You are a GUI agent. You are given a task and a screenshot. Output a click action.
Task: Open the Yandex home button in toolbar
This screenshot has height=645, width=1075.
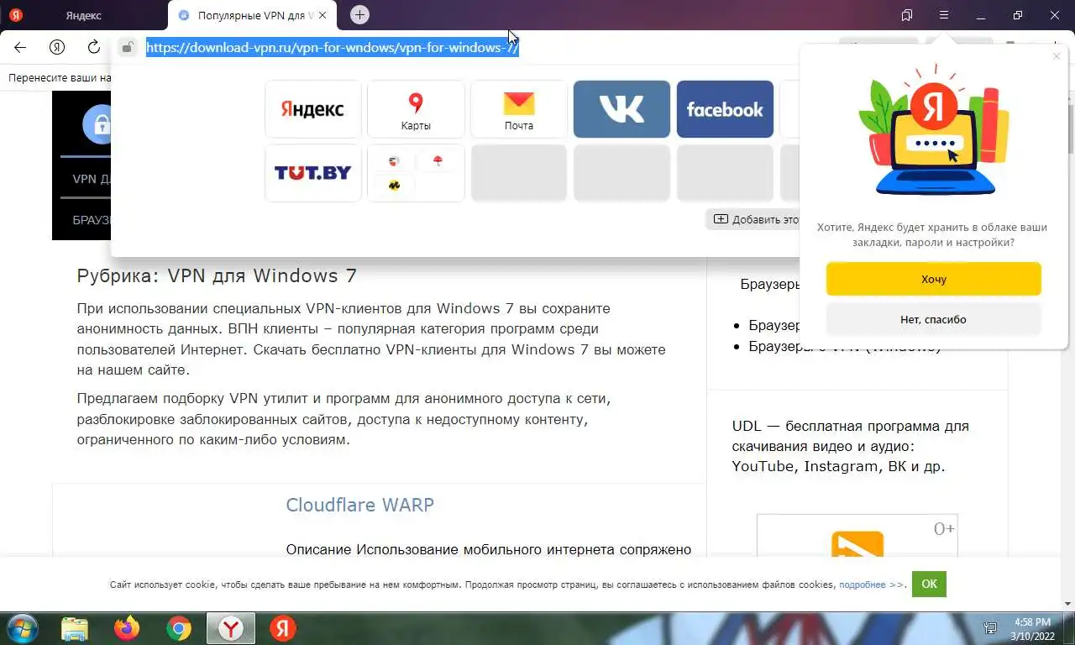tap(57, 47)
